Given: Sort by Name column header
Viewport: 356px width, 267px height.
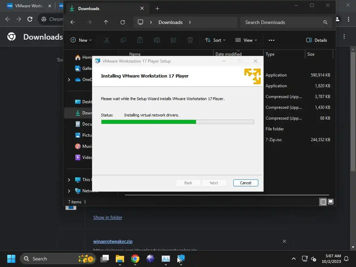Looking at the screenshot, I should tap(135, 54).
